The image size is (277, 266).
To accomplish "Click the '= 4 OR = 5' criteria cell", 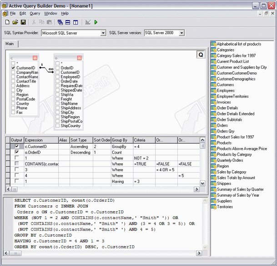I will [166, 170].
